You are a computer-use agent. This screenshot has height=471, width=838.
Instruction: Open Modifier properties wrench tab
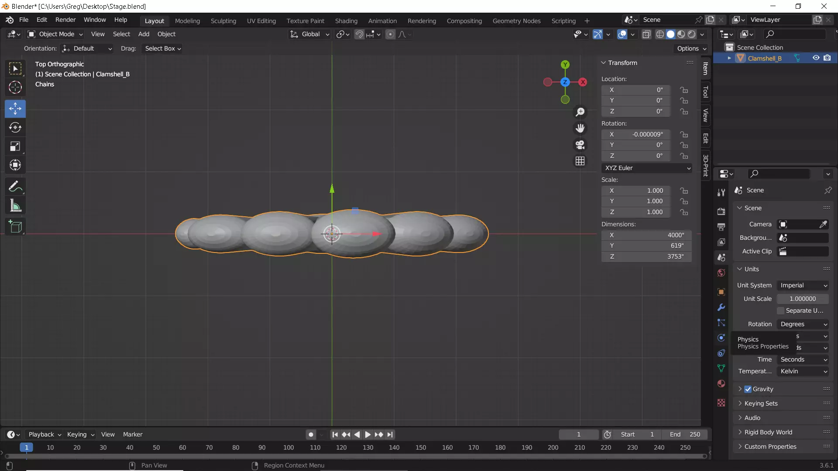[x=721, y=307]
